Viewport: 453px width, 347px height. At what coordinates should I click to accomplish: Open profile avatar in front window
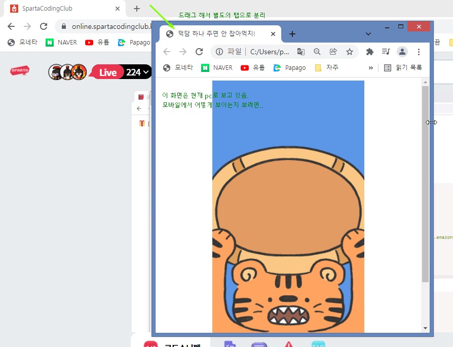402,52
